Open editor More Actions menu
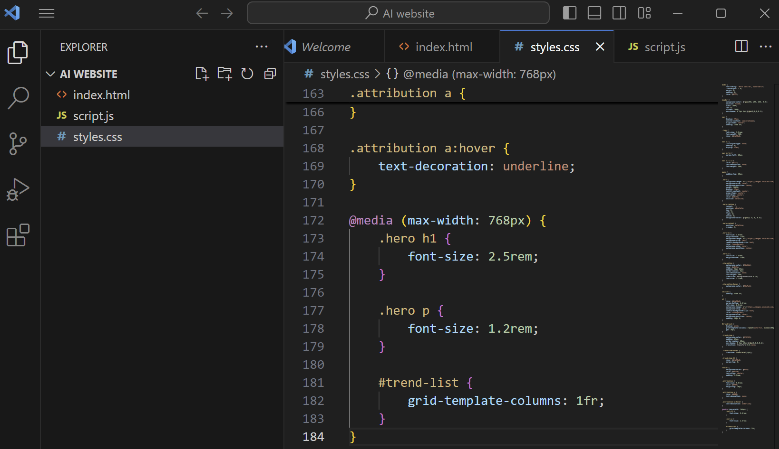 coord(766,47)
